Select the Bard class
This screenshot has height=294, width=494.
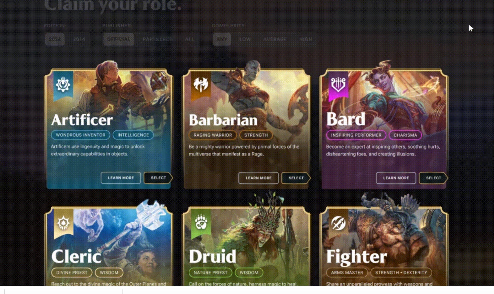click(x=433, y=178)
